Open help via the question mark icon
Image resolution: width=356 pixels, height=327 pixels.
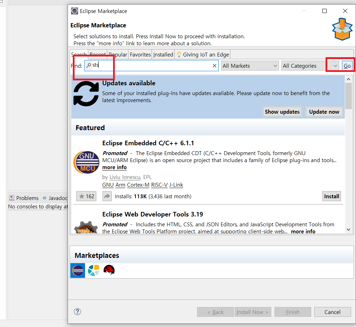tap(77, 312)
